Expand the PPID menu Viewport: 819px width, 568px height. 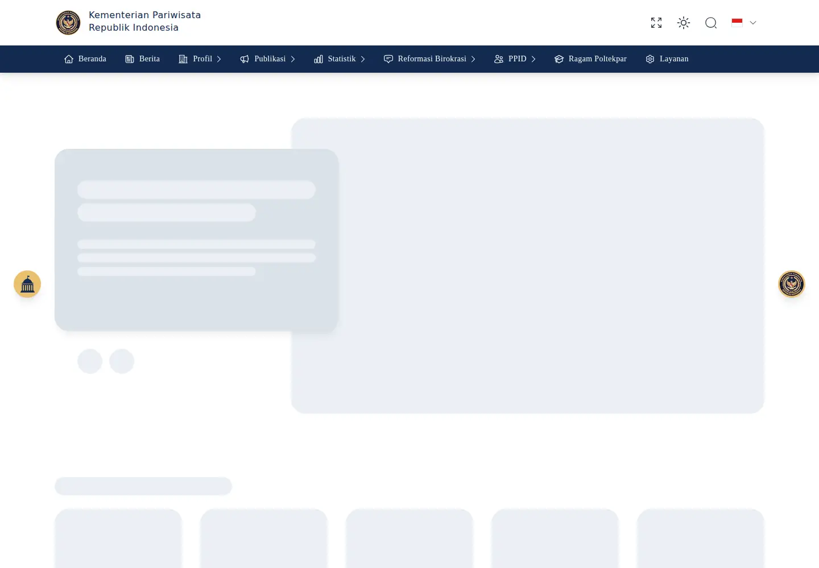(515, 59)
